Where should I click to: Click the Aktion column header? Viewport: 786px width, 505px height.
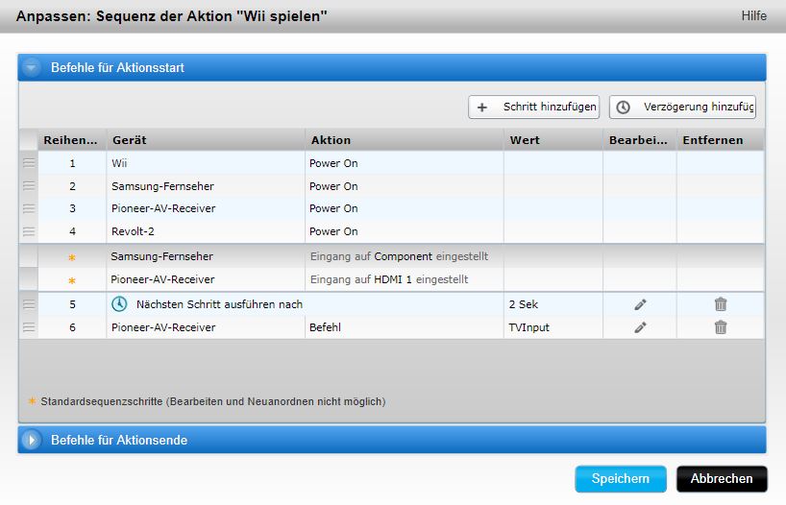[x=404, y=140]
